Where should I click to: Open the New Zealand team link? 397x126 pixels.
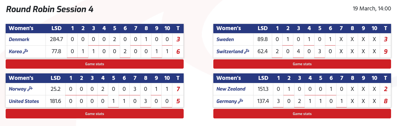point(231,89)
